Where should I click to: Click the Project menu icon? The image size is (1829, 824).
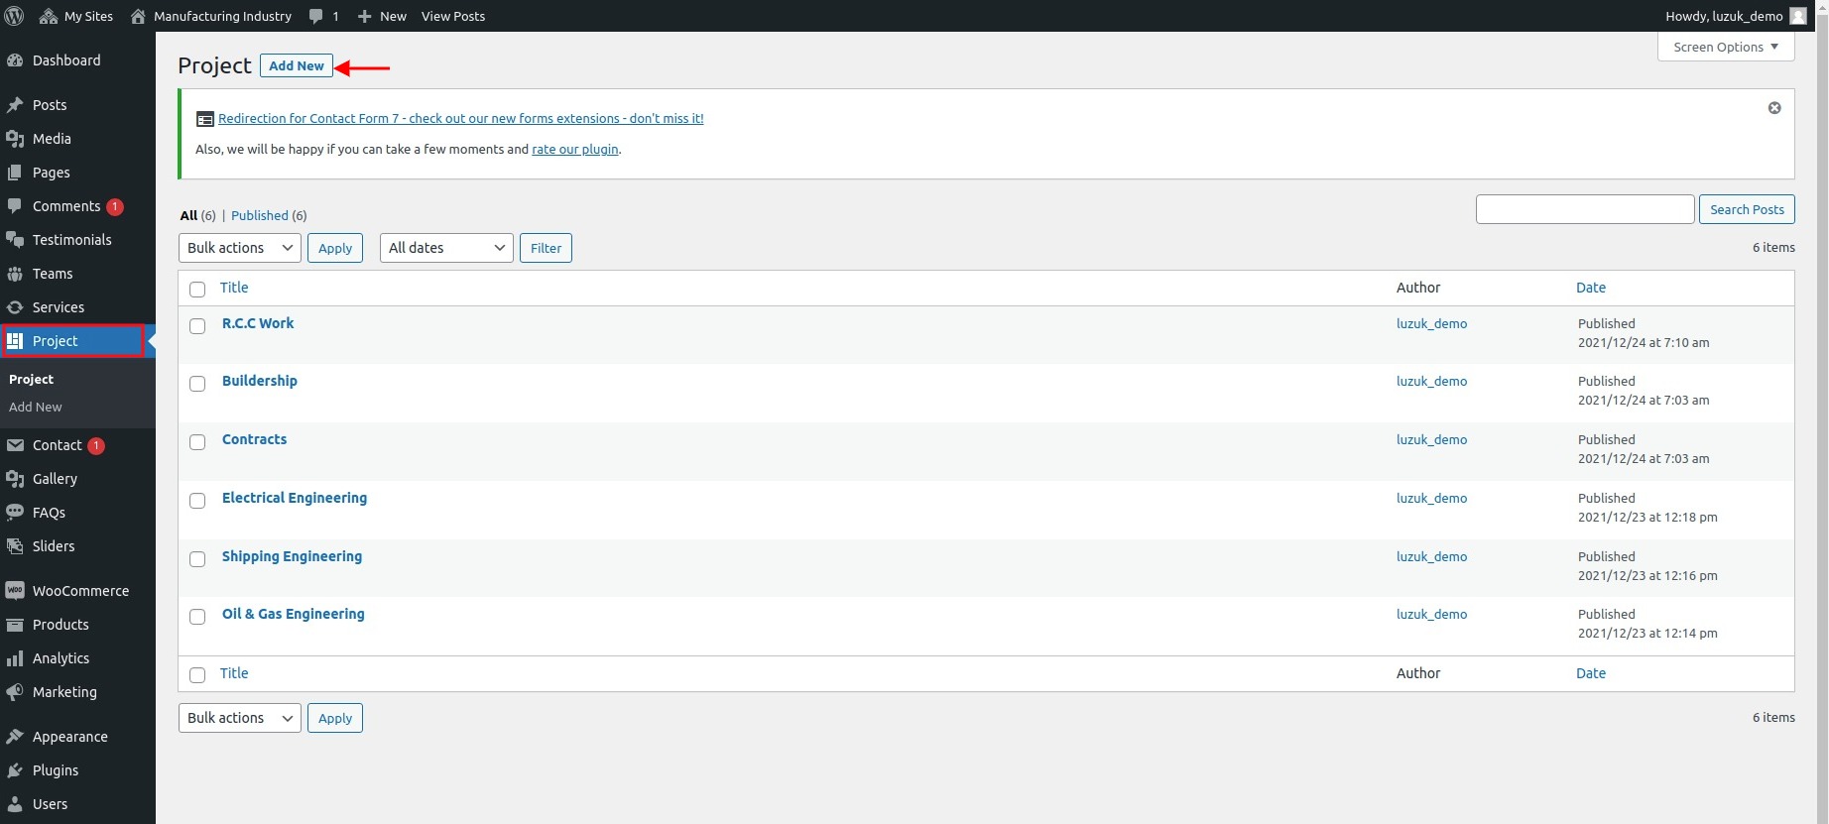pos(15,341)
